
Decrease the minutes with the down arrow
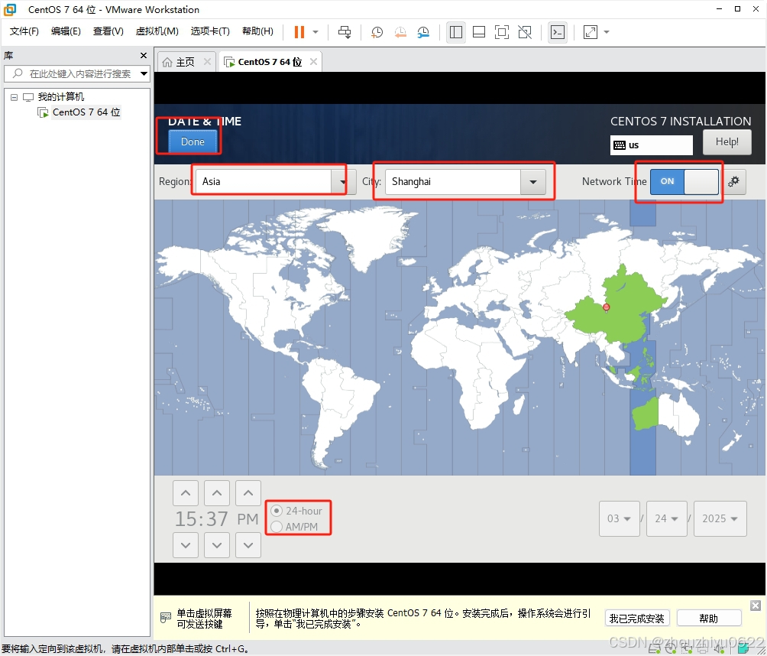(x=217, y=545)
